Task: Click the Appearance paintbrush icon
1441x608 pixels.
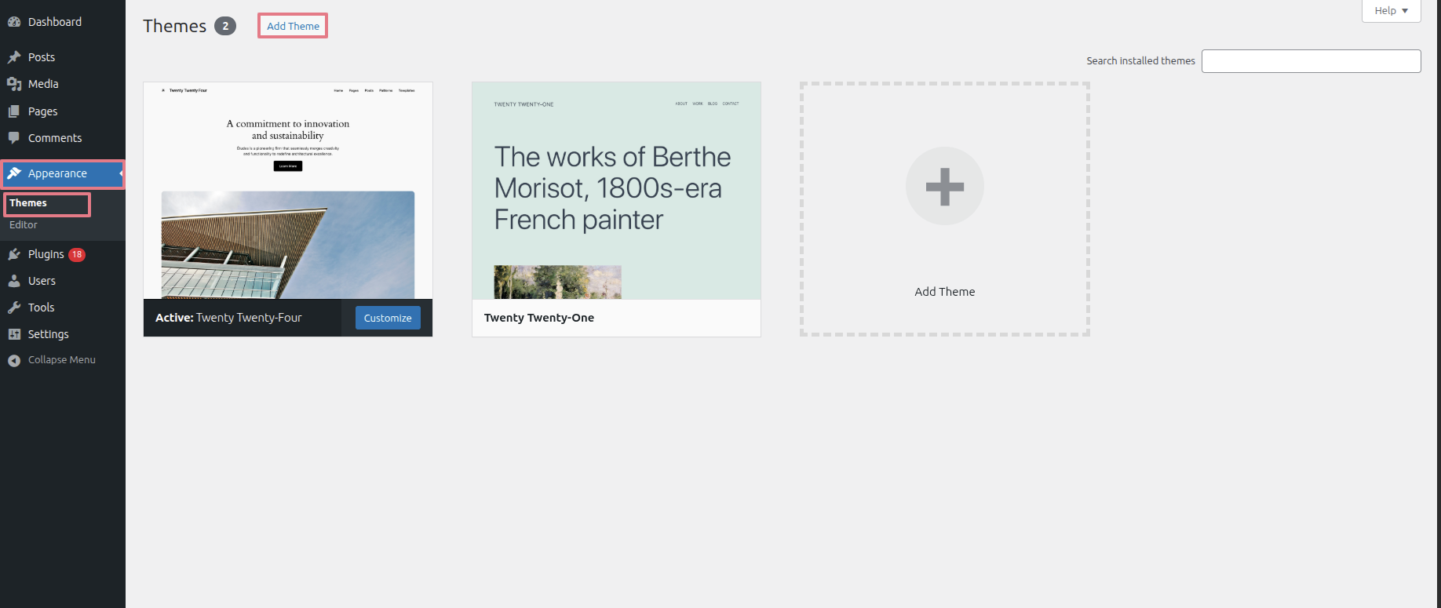Action: tap(14, 173)
